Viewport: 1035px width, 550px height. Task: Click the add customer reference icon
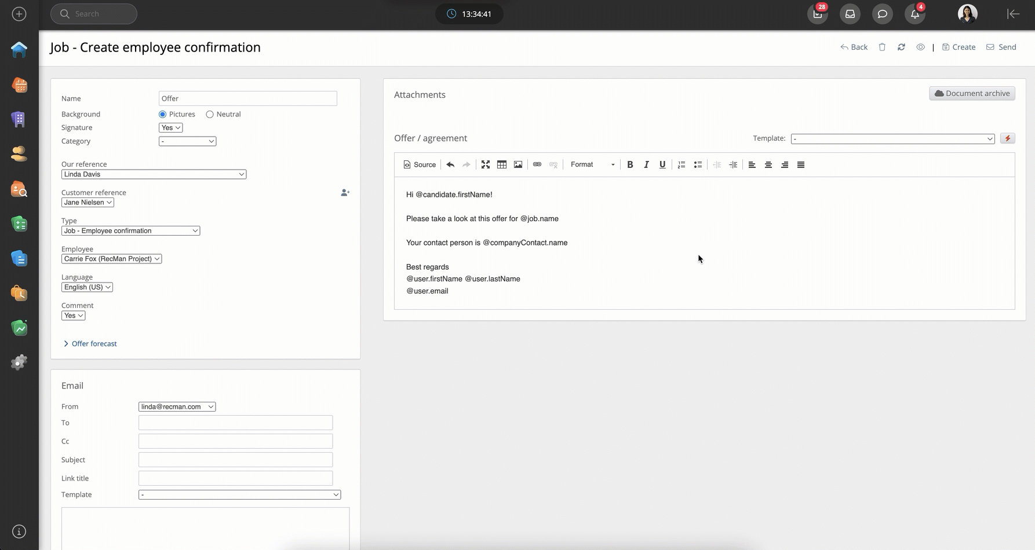coord(345,193)
